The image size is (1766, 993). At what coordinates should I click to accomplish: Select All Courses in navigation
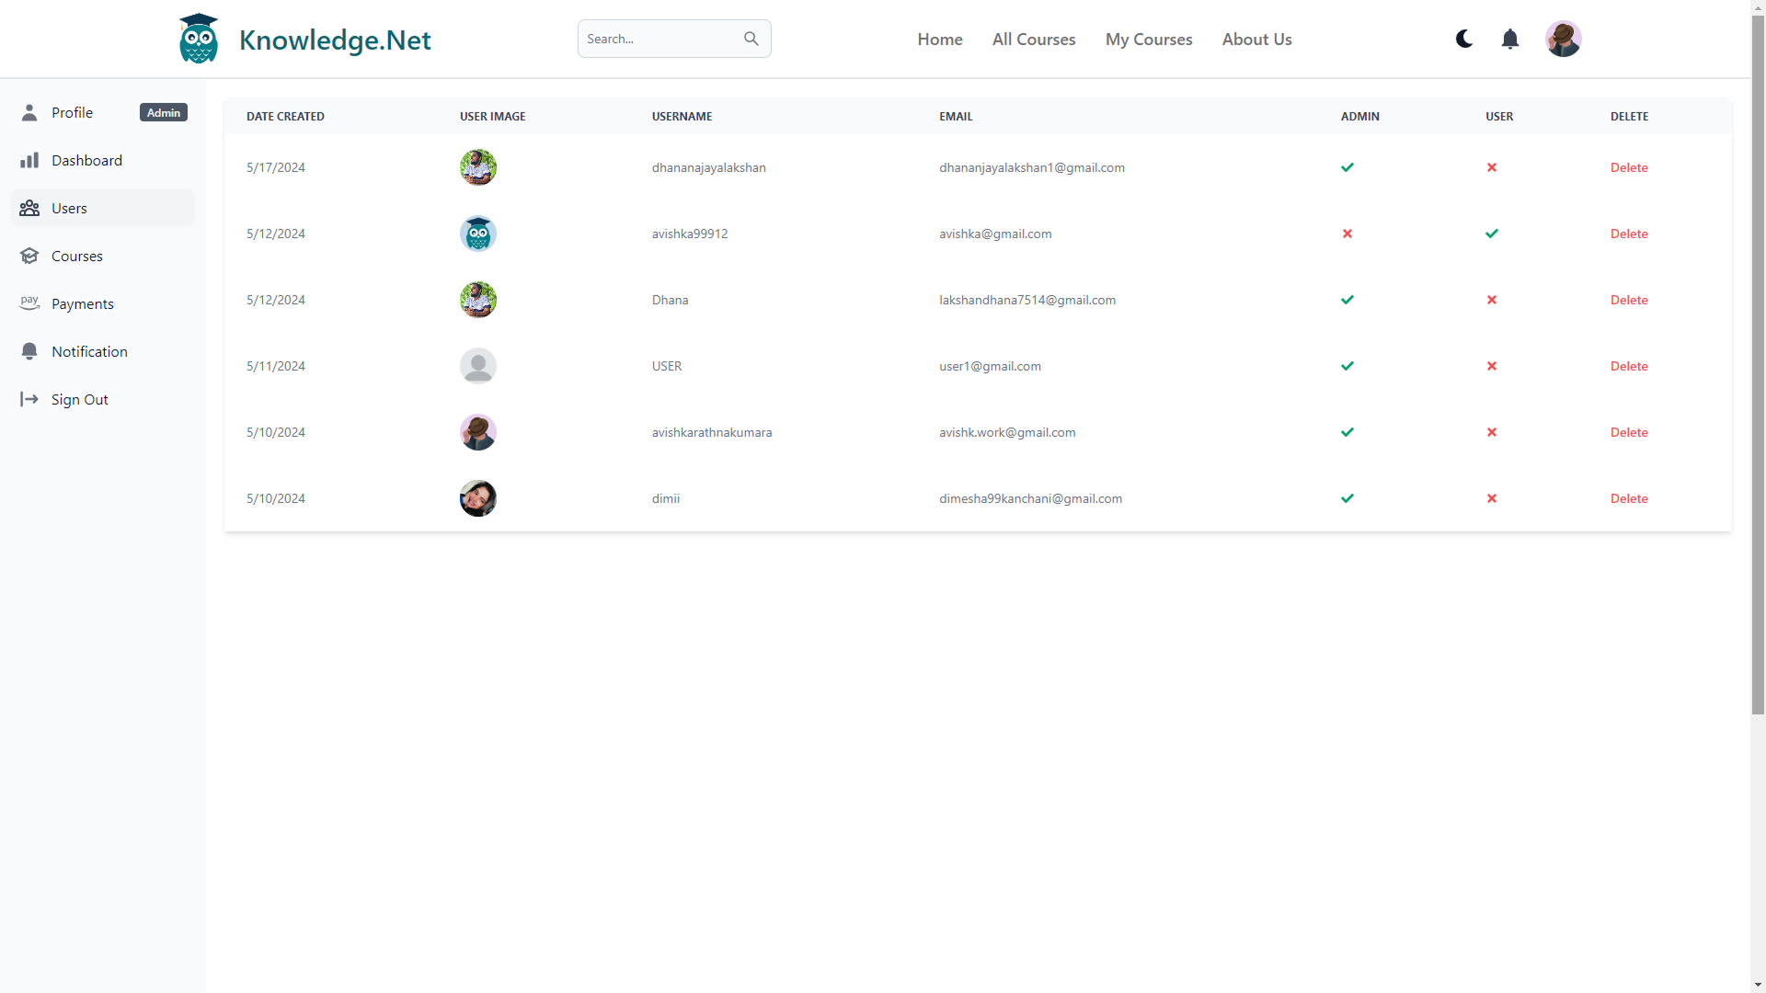pos(1034,39)
